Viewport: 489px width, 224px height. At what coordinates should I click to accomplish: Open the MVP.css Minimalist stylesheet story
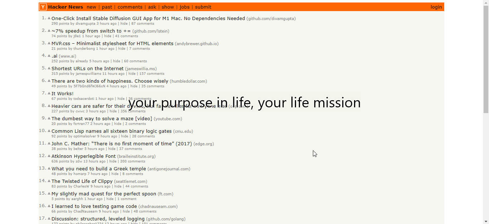pyautogui.click(x=112, y=43)
